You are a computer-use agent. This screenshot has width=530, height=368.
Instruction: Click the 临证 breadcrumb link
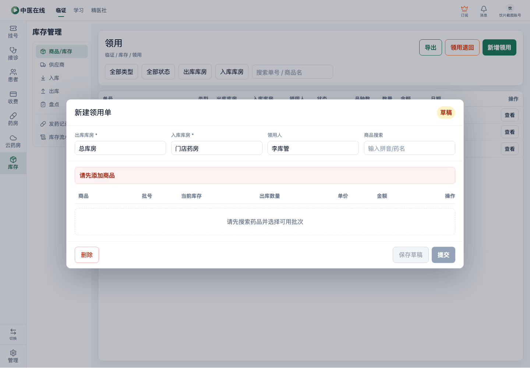tap(110, 55)
